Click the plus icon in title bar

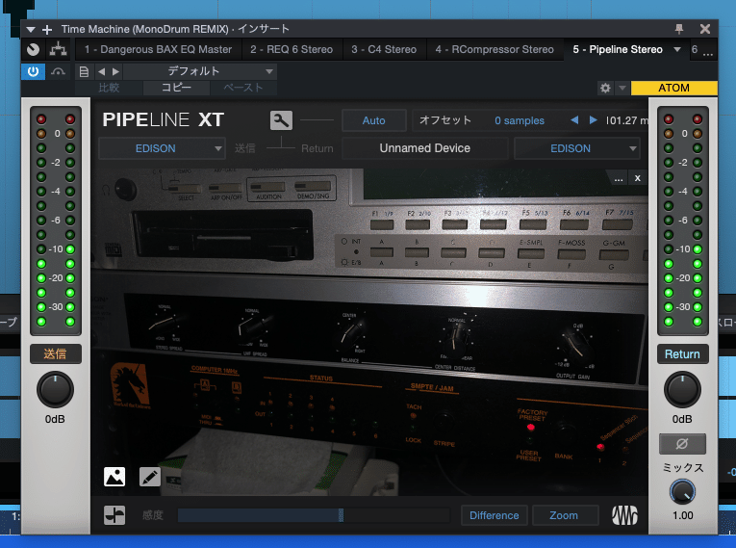(x=47, y=30)
